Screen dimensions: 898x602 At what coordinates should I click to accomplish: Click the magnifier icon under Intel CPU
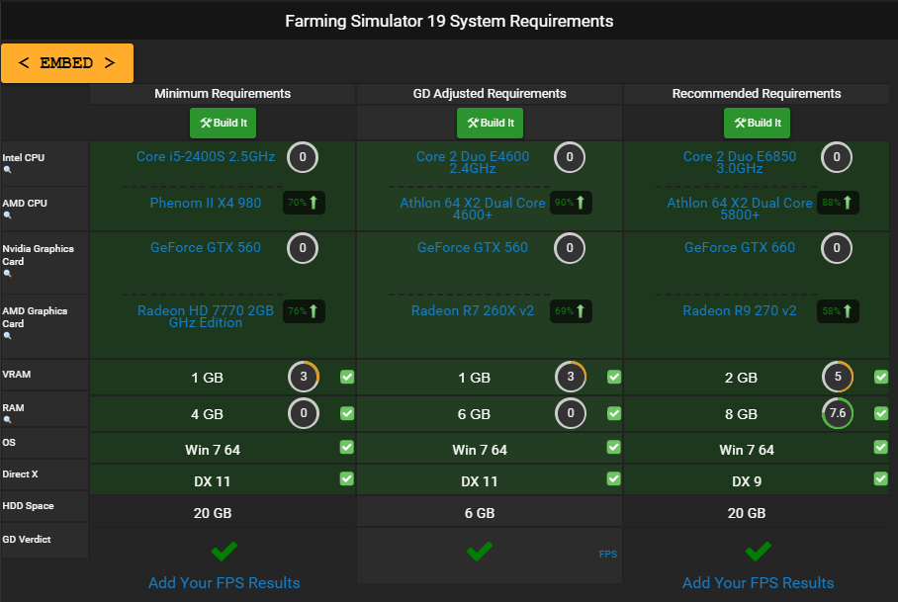pos(8,170)
